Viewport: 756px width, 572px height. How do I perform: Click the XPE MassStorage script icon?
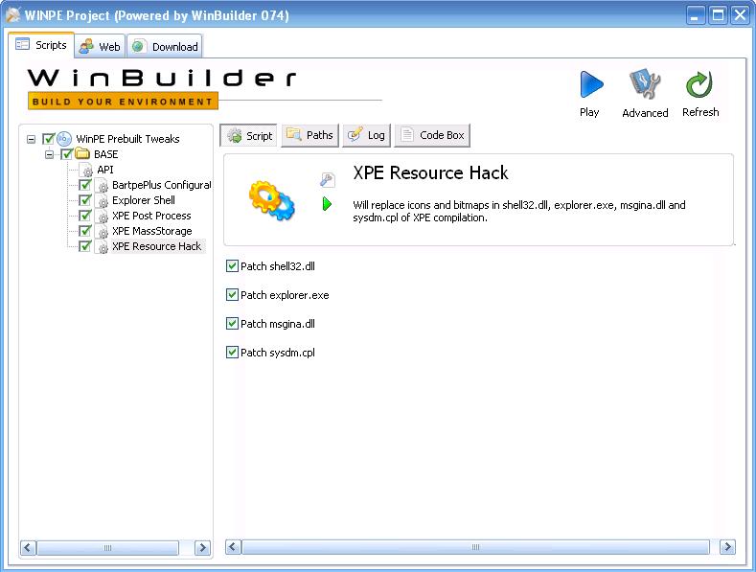(x=102, y=232)
